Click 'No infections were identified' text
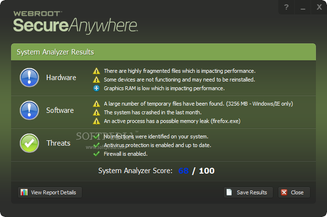Viewport: 327px width, 217px height. pos(156,136)
